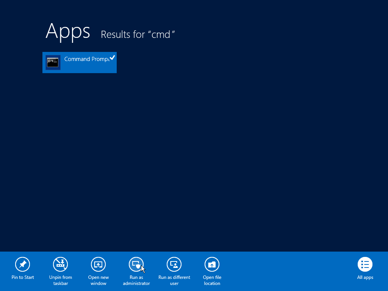Show everything via "All apps" text label
Image resolution: width=388 pixels, height=291 pixels.
[x=365, y=277]
